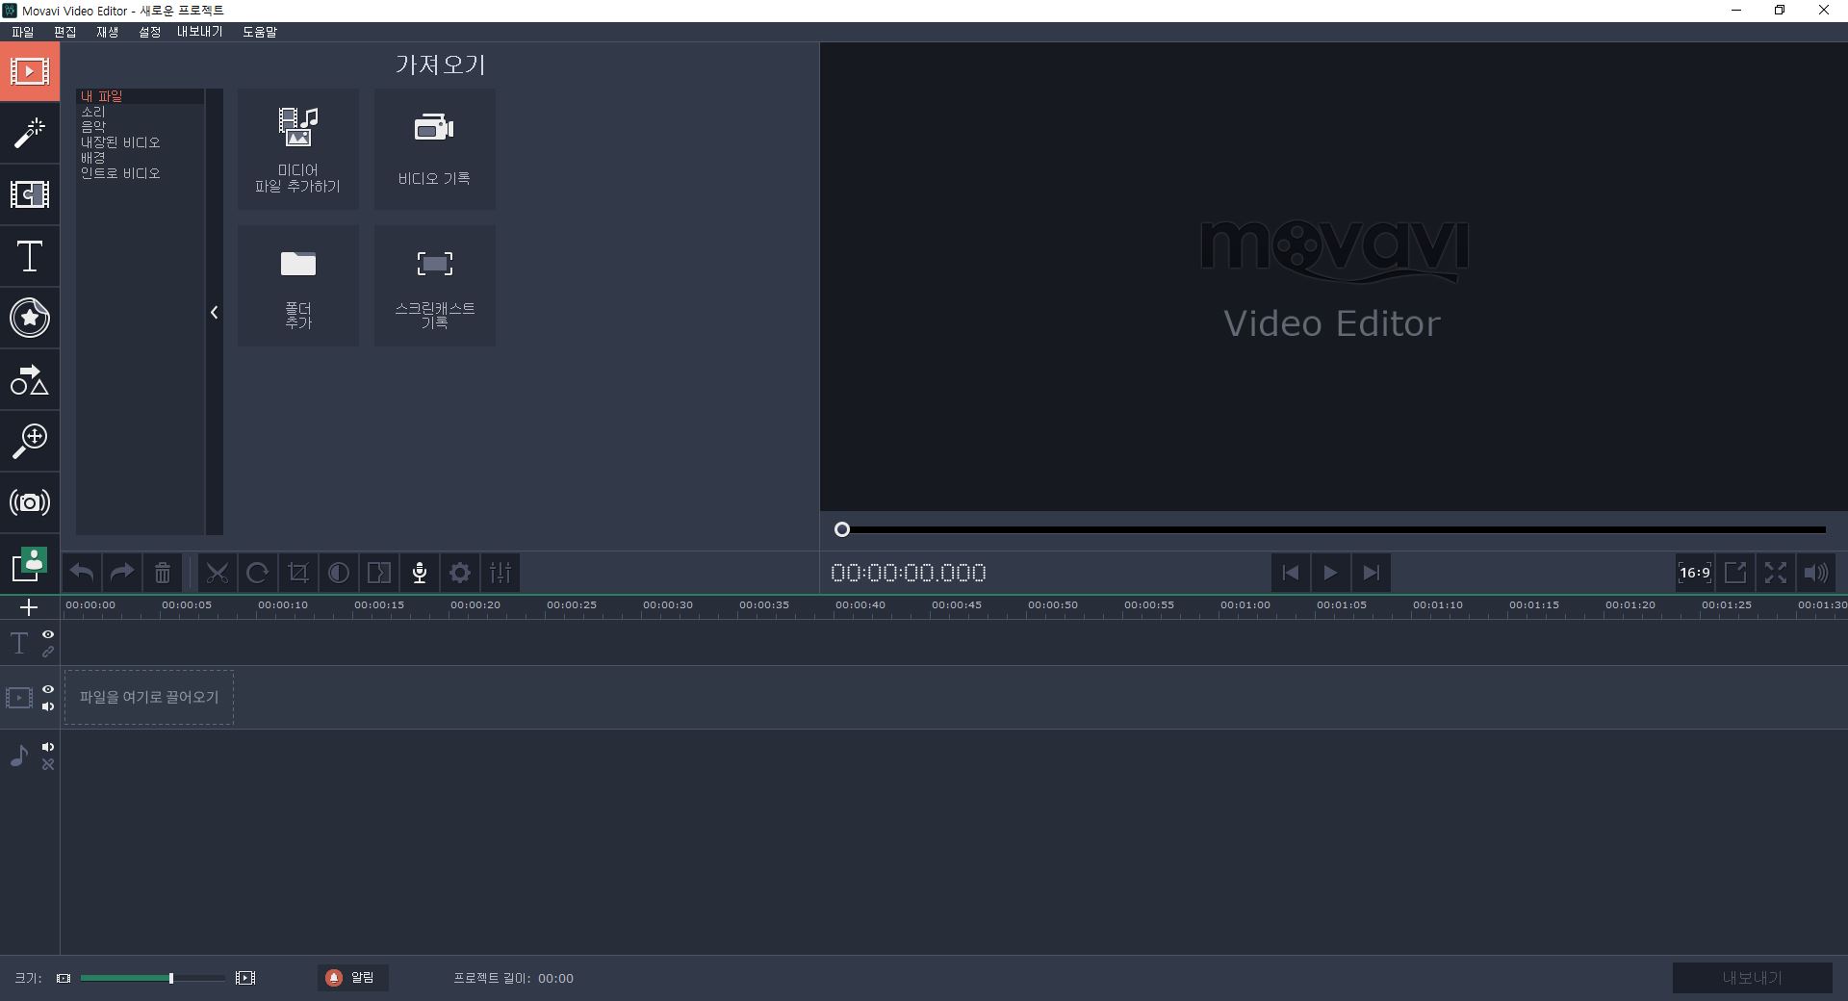Open the Stabilization camera tab
The height and width of the screenshot is (1001, 1848).
[30, 502]
